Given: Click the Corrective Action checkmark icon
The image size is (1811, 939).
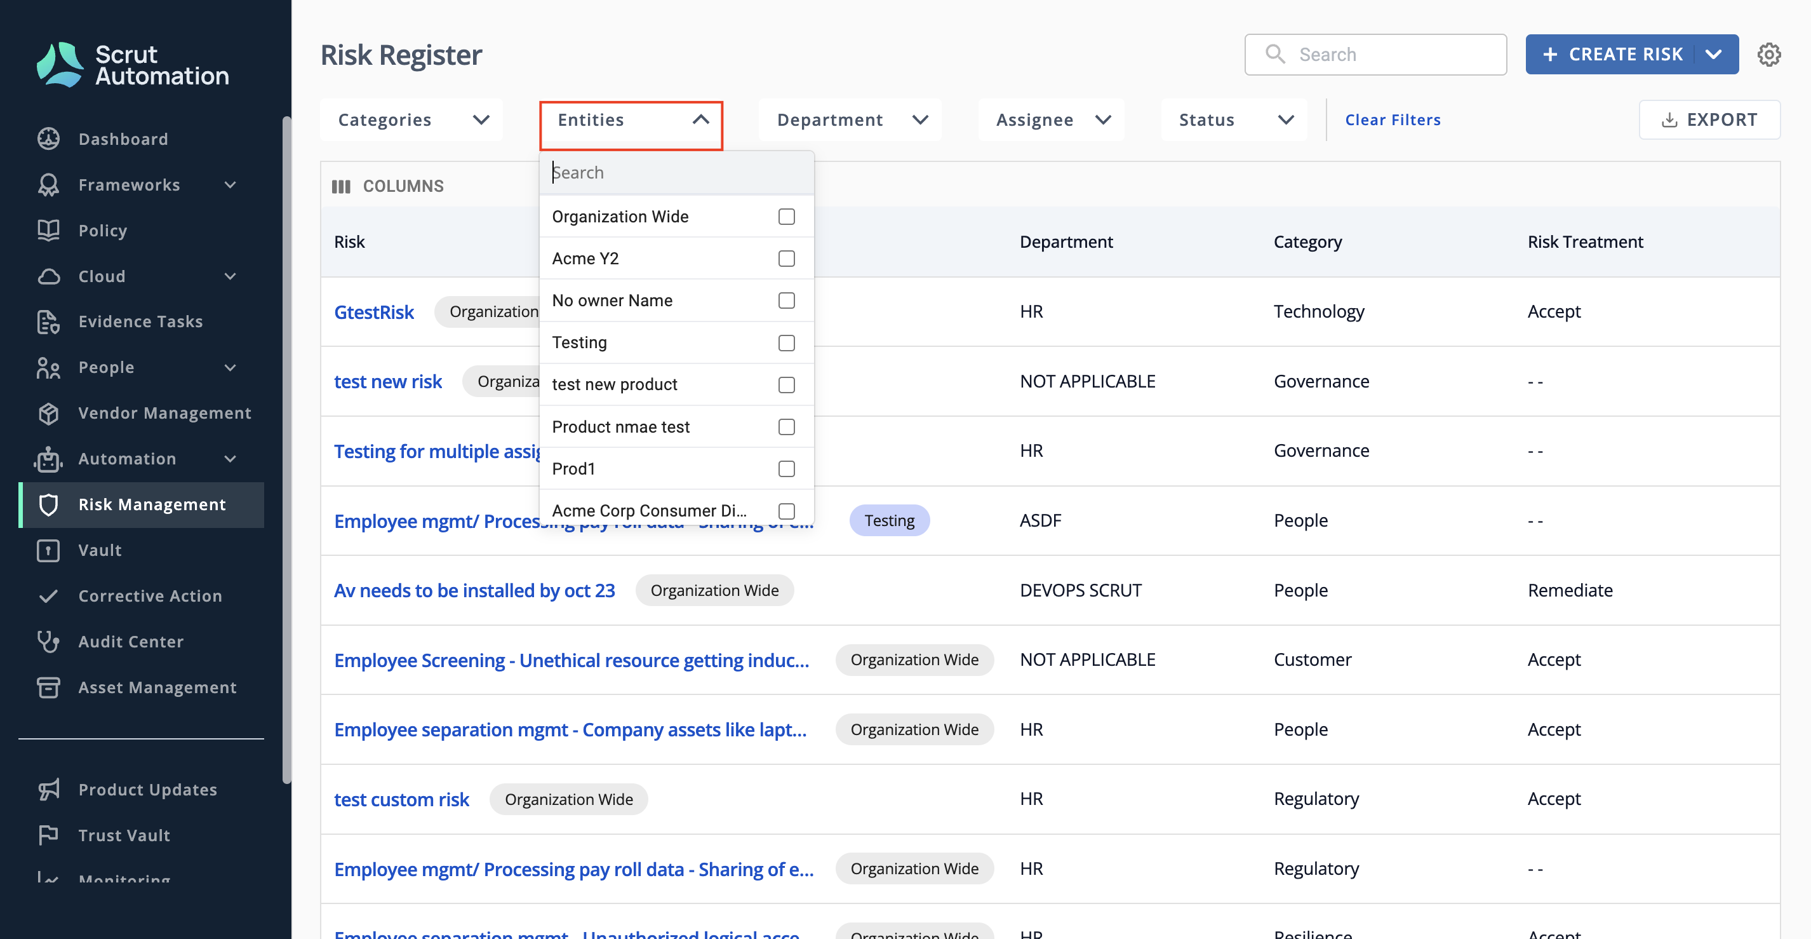Looking at the screenshot, I should coord(48,596).
